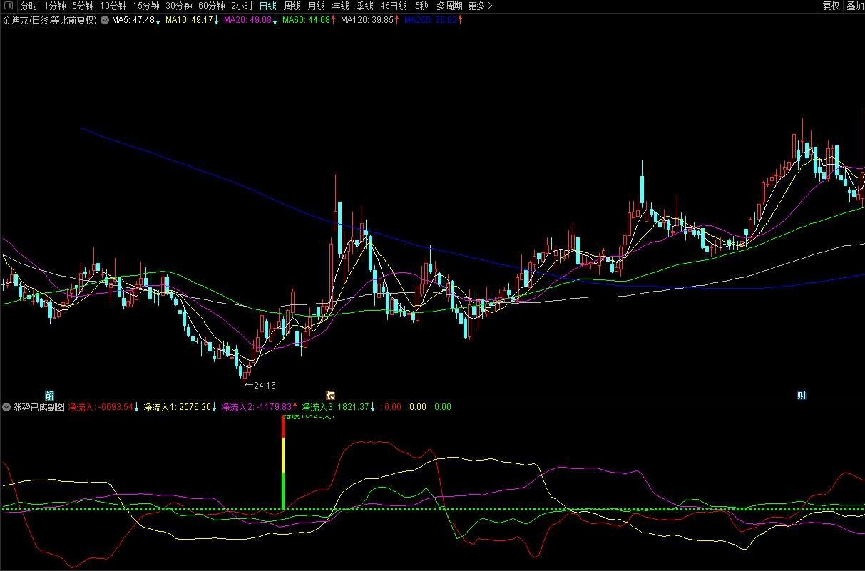Switch to the 分时 tab
Screen dimensions: 865x571
[29, 6]
